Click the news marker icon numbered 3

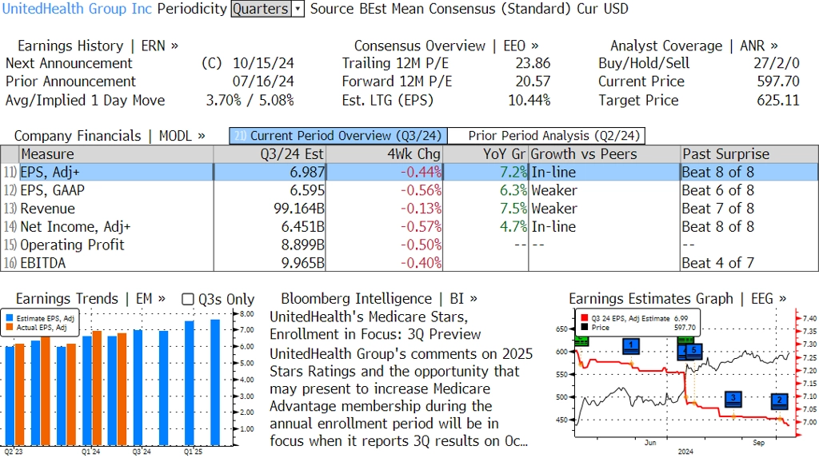point(733,398)
